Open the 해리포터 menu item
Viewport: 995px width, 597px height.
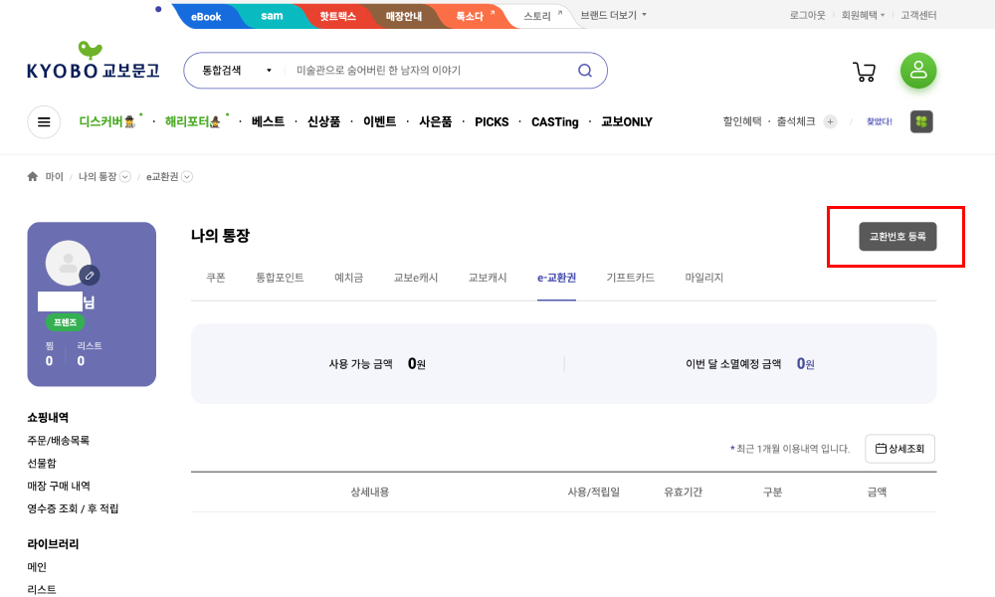point(192,121)
